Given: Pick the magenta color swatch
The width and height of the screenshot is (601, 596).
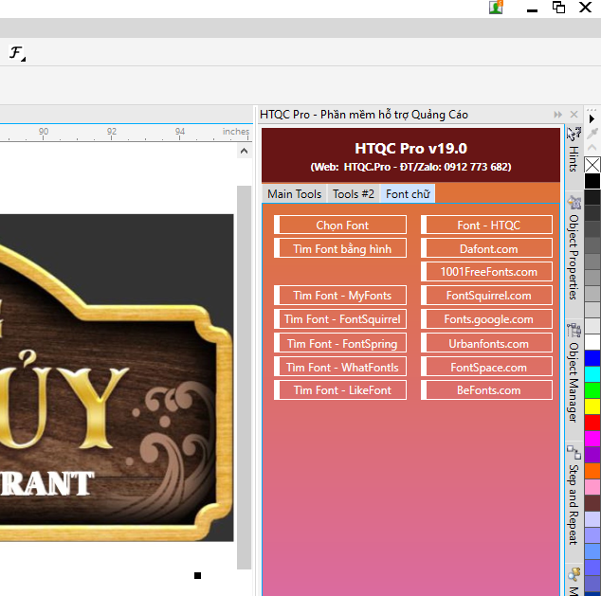Looking at the screenshot, I should 592,439.
